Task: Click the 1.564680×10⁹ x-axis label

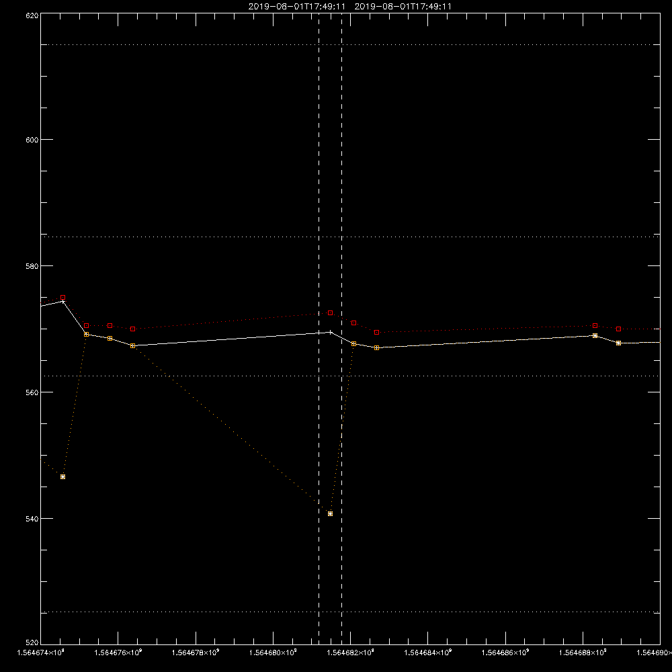Action: point(273,653)
